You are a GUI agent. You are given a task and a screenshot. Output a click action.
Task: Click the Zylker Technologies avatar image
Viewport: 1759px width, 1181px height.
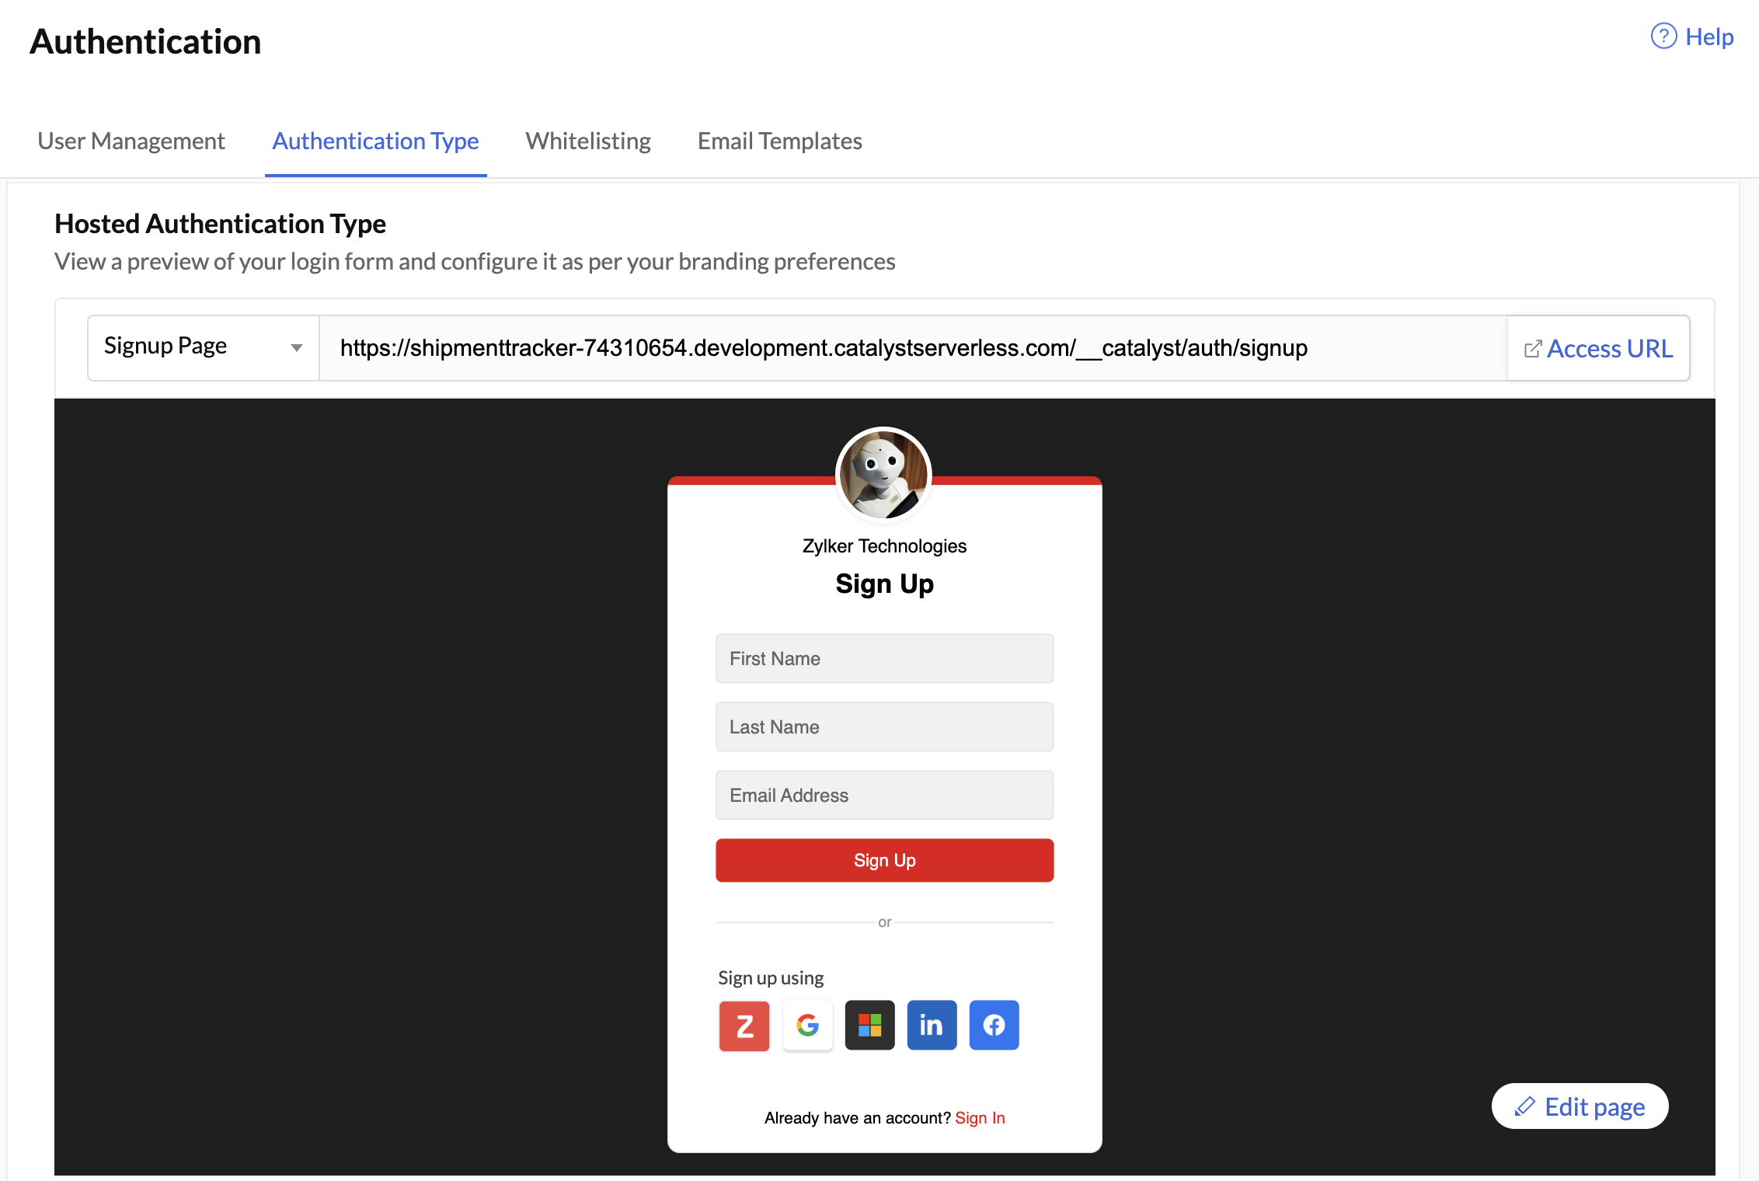pos(885,474)
